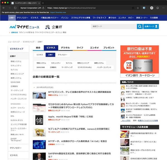The width and height of the screenshot is (167, 160).
Task: Click 開発/エンジニア category chip in filter box
Action: tap(83, 63)
